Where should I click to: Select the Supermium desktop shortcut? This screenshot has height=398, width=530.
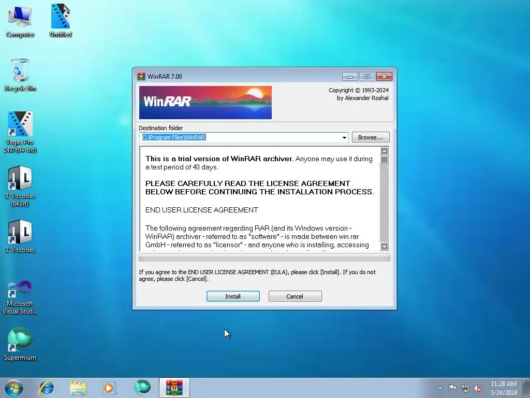pyautogui.click(x=20, y=344)
